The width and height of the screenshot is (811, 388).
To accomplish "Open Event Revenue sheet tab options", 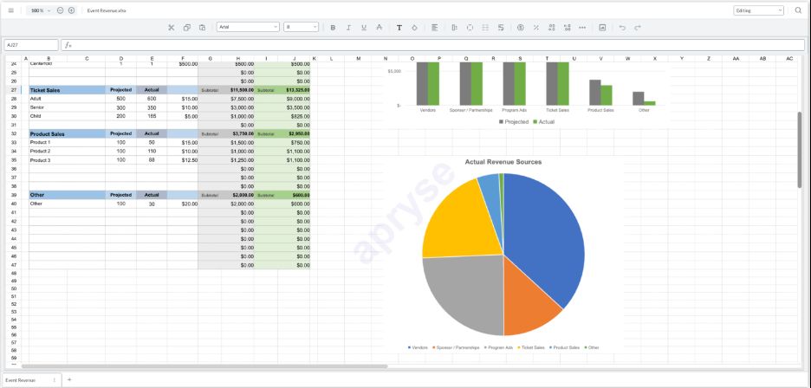I will click(54, 379).
